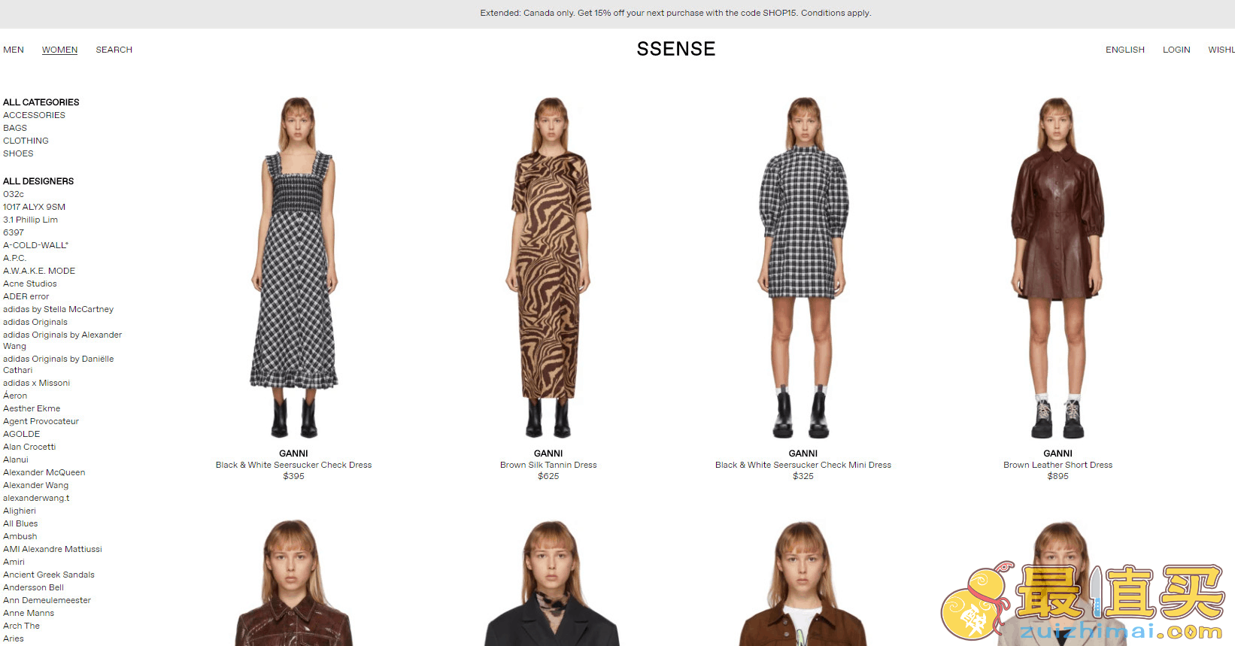Screen dimensions: 1235x646
Task: Click Brown Silk Tannin Dress title
Action: click(x=548, y=465)
